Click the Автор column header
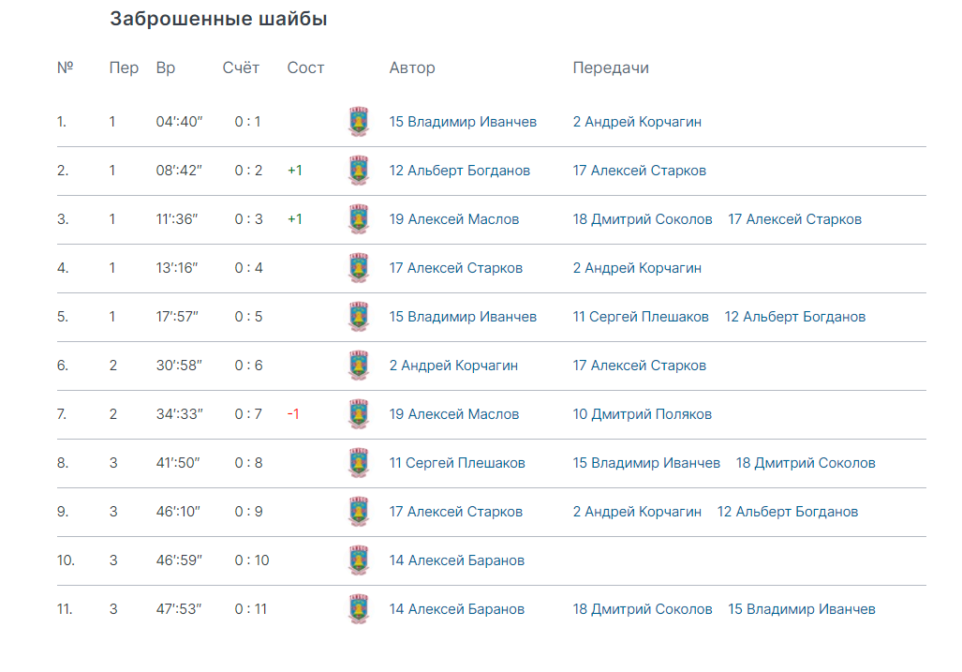Image resolution: width=962 pixels, height=672 pixels. (411, 67)
